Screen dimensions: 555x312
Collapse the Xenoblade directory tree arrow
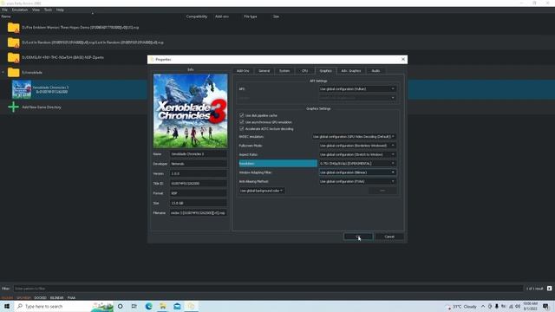3,72
